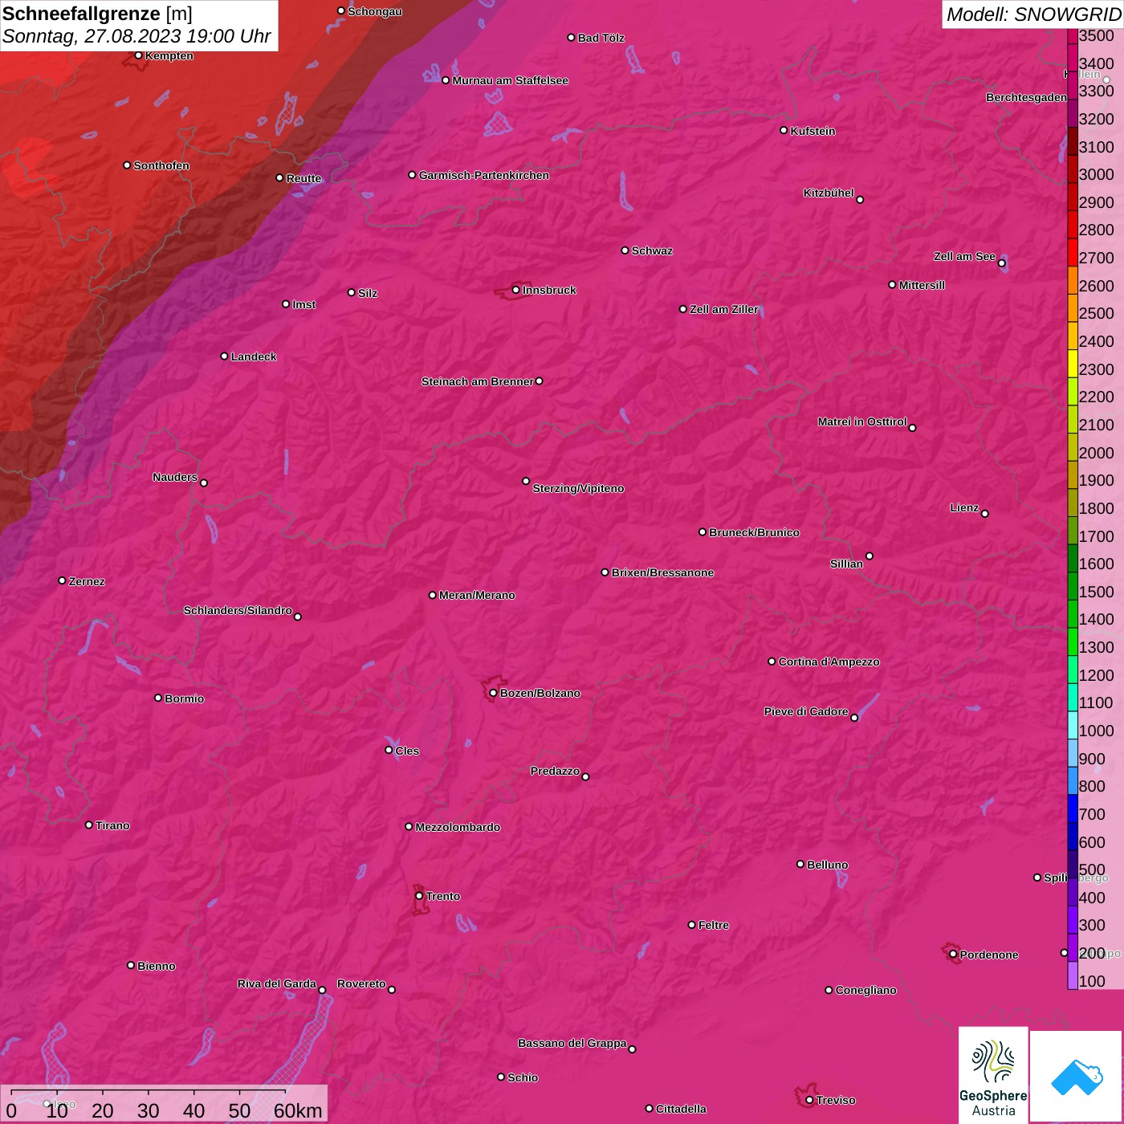
Task: Click the Steinach am Brenner label
Action: pos(477,381)
